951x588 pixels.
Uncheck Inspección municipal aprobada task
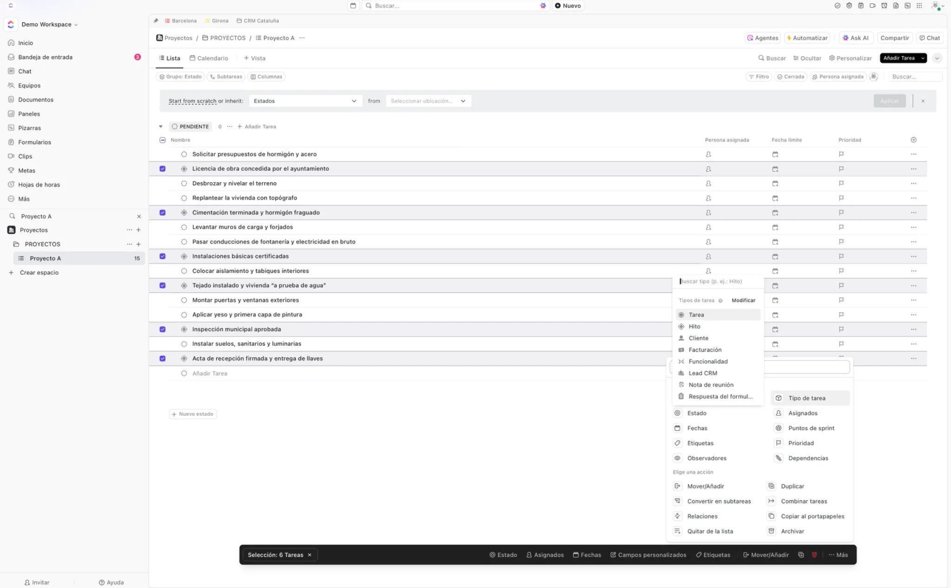coord(163,330)
